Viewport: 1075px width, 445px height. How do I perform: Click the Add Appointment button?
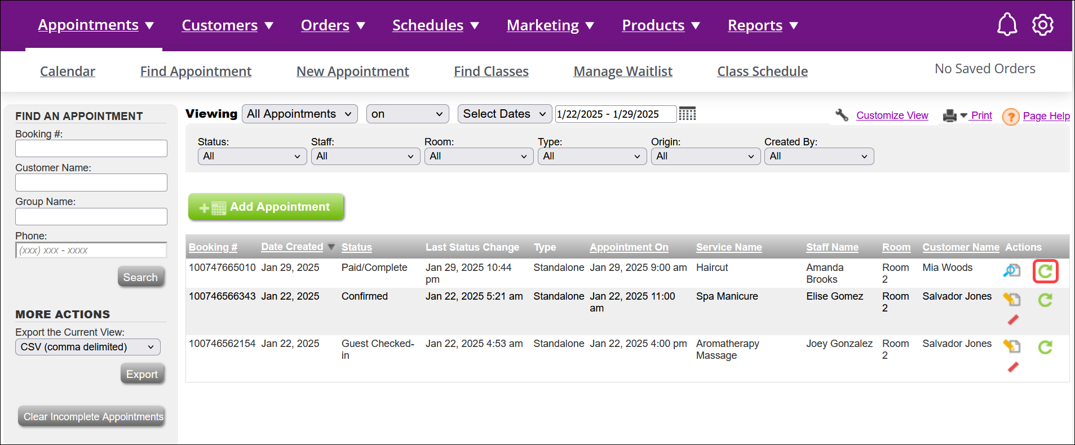tap(266, 207)
